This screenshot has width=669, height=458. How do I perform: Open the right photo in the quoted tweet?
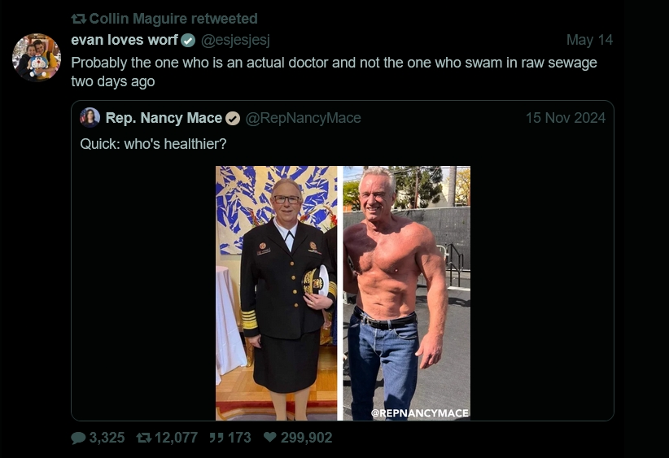pos(406,293)
